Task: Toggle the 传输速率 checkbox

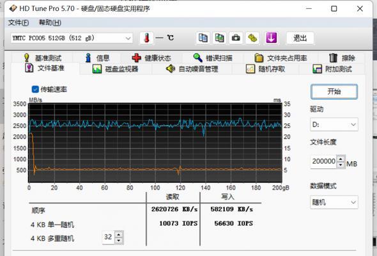Action: 35,90
